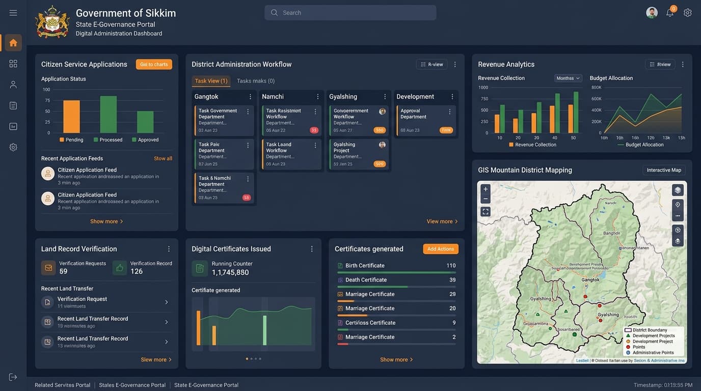Toggle fullscreen on the GIS map
The image size is (701, 391).
click(486, 212)
